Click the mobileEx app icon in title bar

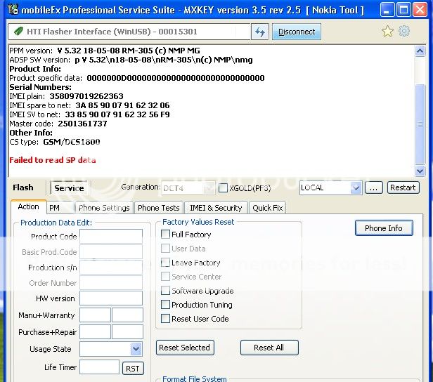13,10
